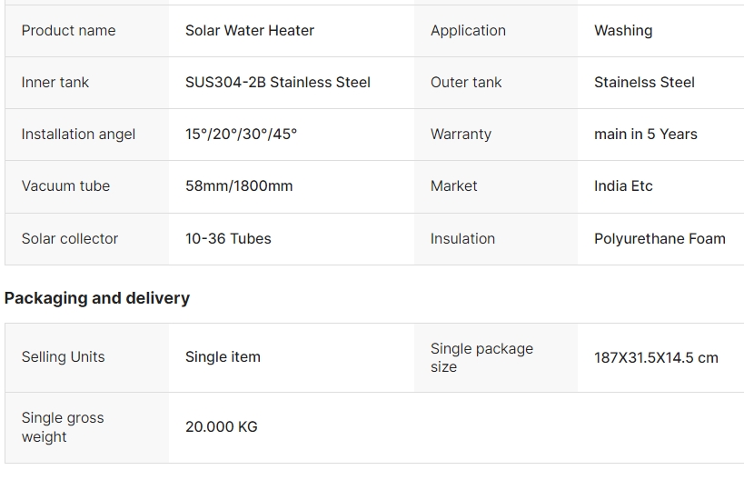Click the installation angle value 15°/20°/30°/45°
This screenshot has height=490, width=744.
(241, 134)
